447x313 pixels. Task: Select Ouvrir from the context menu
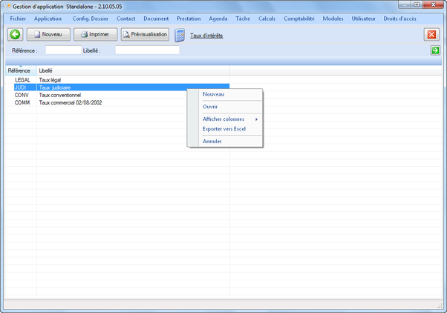[x=210, y=106]
